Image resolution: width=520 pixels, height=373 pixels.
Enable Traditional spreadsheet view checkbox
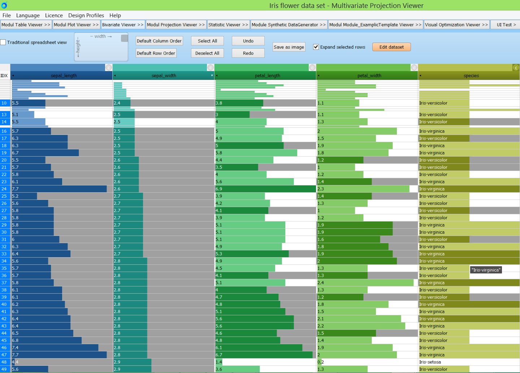coord(3,43)
